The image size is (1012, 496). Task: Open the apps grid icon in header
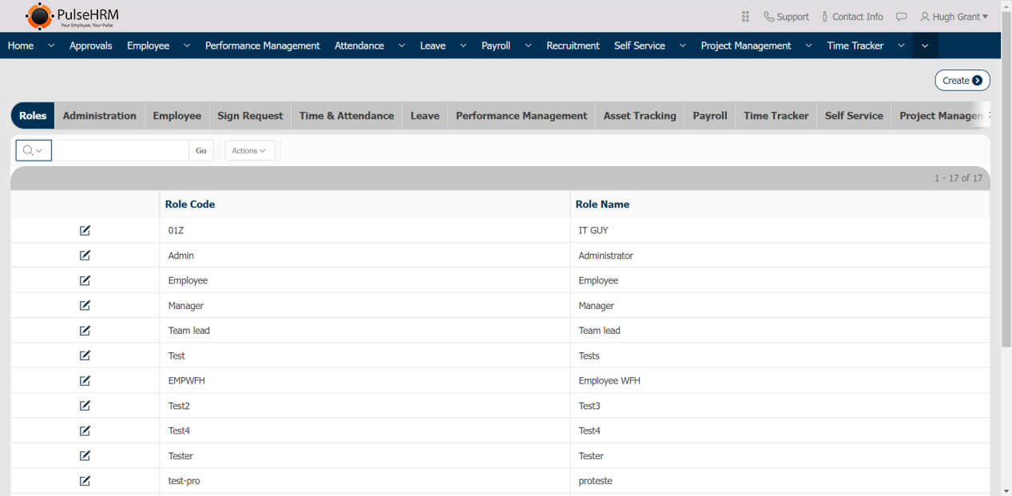point(745,17)
